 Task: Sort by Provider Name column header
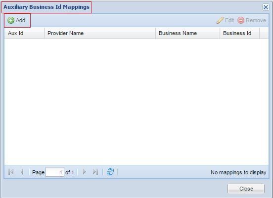100,33
